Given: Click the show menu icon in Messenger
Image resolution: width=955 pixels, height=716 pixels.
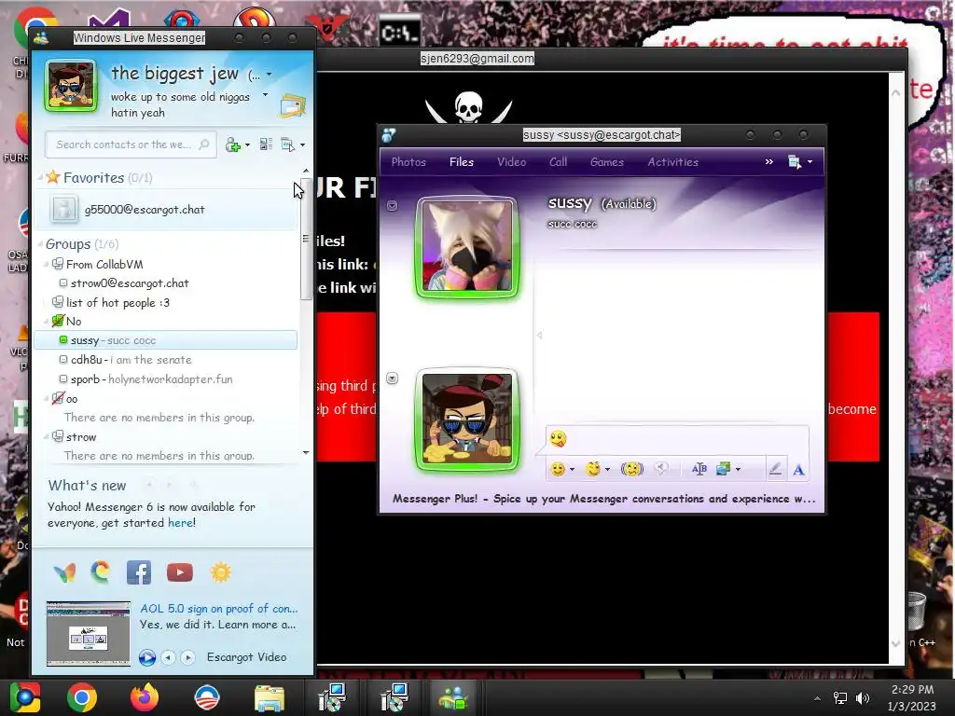Looking at the screenshot, I should click(288, 145).
